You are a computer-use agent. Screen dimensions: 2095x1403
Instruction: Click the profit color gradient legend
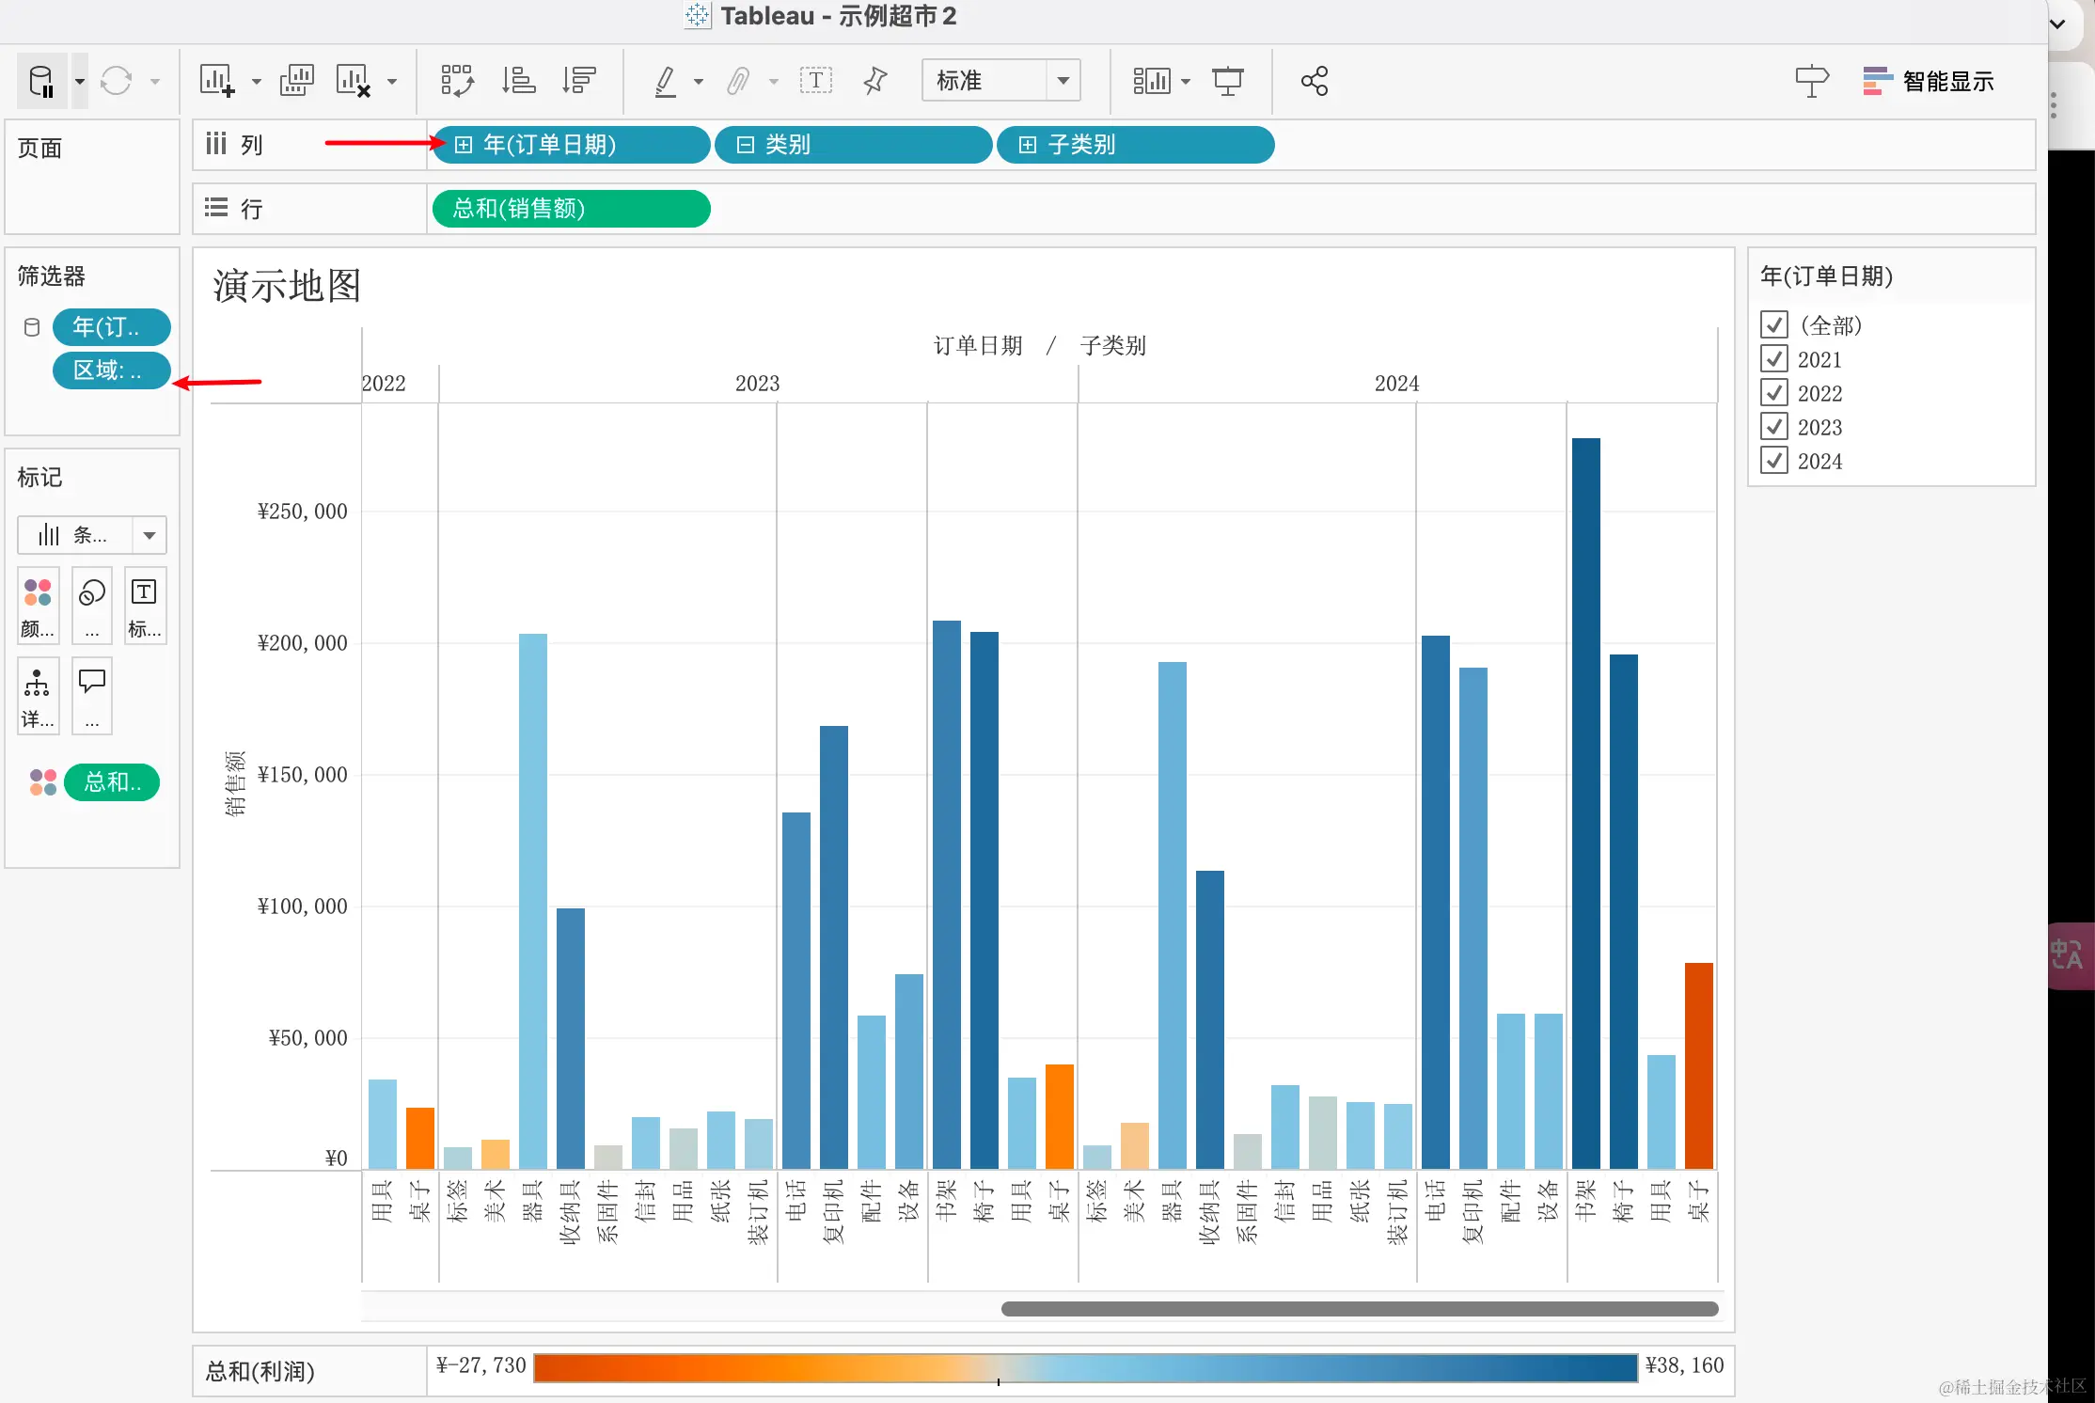click(x=1084, y=1367)
